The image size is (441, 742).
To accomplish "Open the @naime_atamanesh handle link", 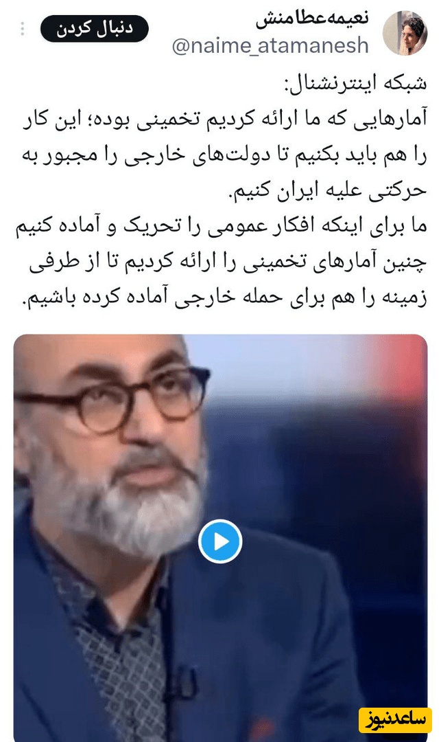I will coord(270,45).
